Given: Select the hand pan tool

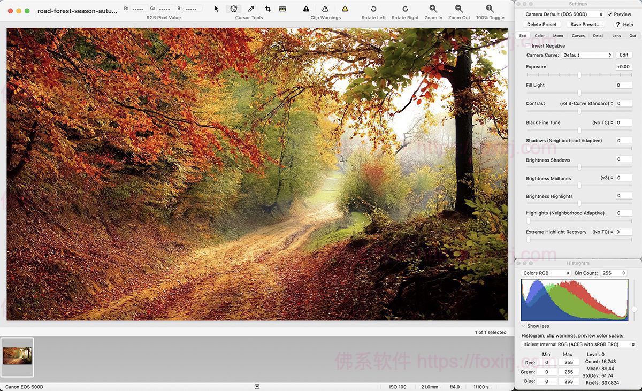Looking at the screenshot, I should [x=233, y=9].
